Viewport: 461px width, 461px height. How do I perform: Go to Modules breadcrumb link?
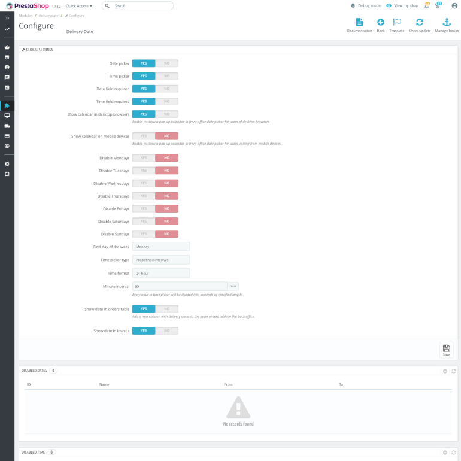click(26, 16)
